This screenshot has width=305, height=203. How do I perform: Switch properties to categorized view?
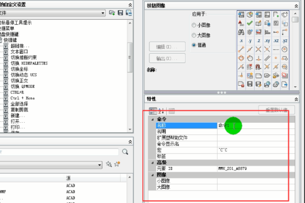pyautogui.click(x=152, y=111)
